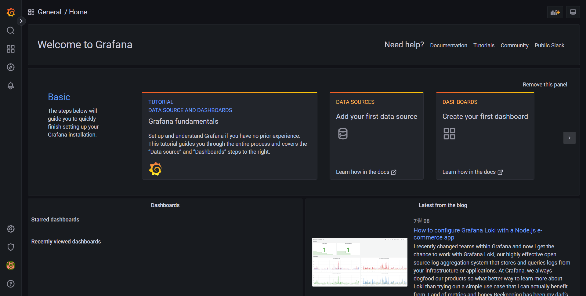Open Learn how in the docs under Data Sources

[x=366, y=172]
